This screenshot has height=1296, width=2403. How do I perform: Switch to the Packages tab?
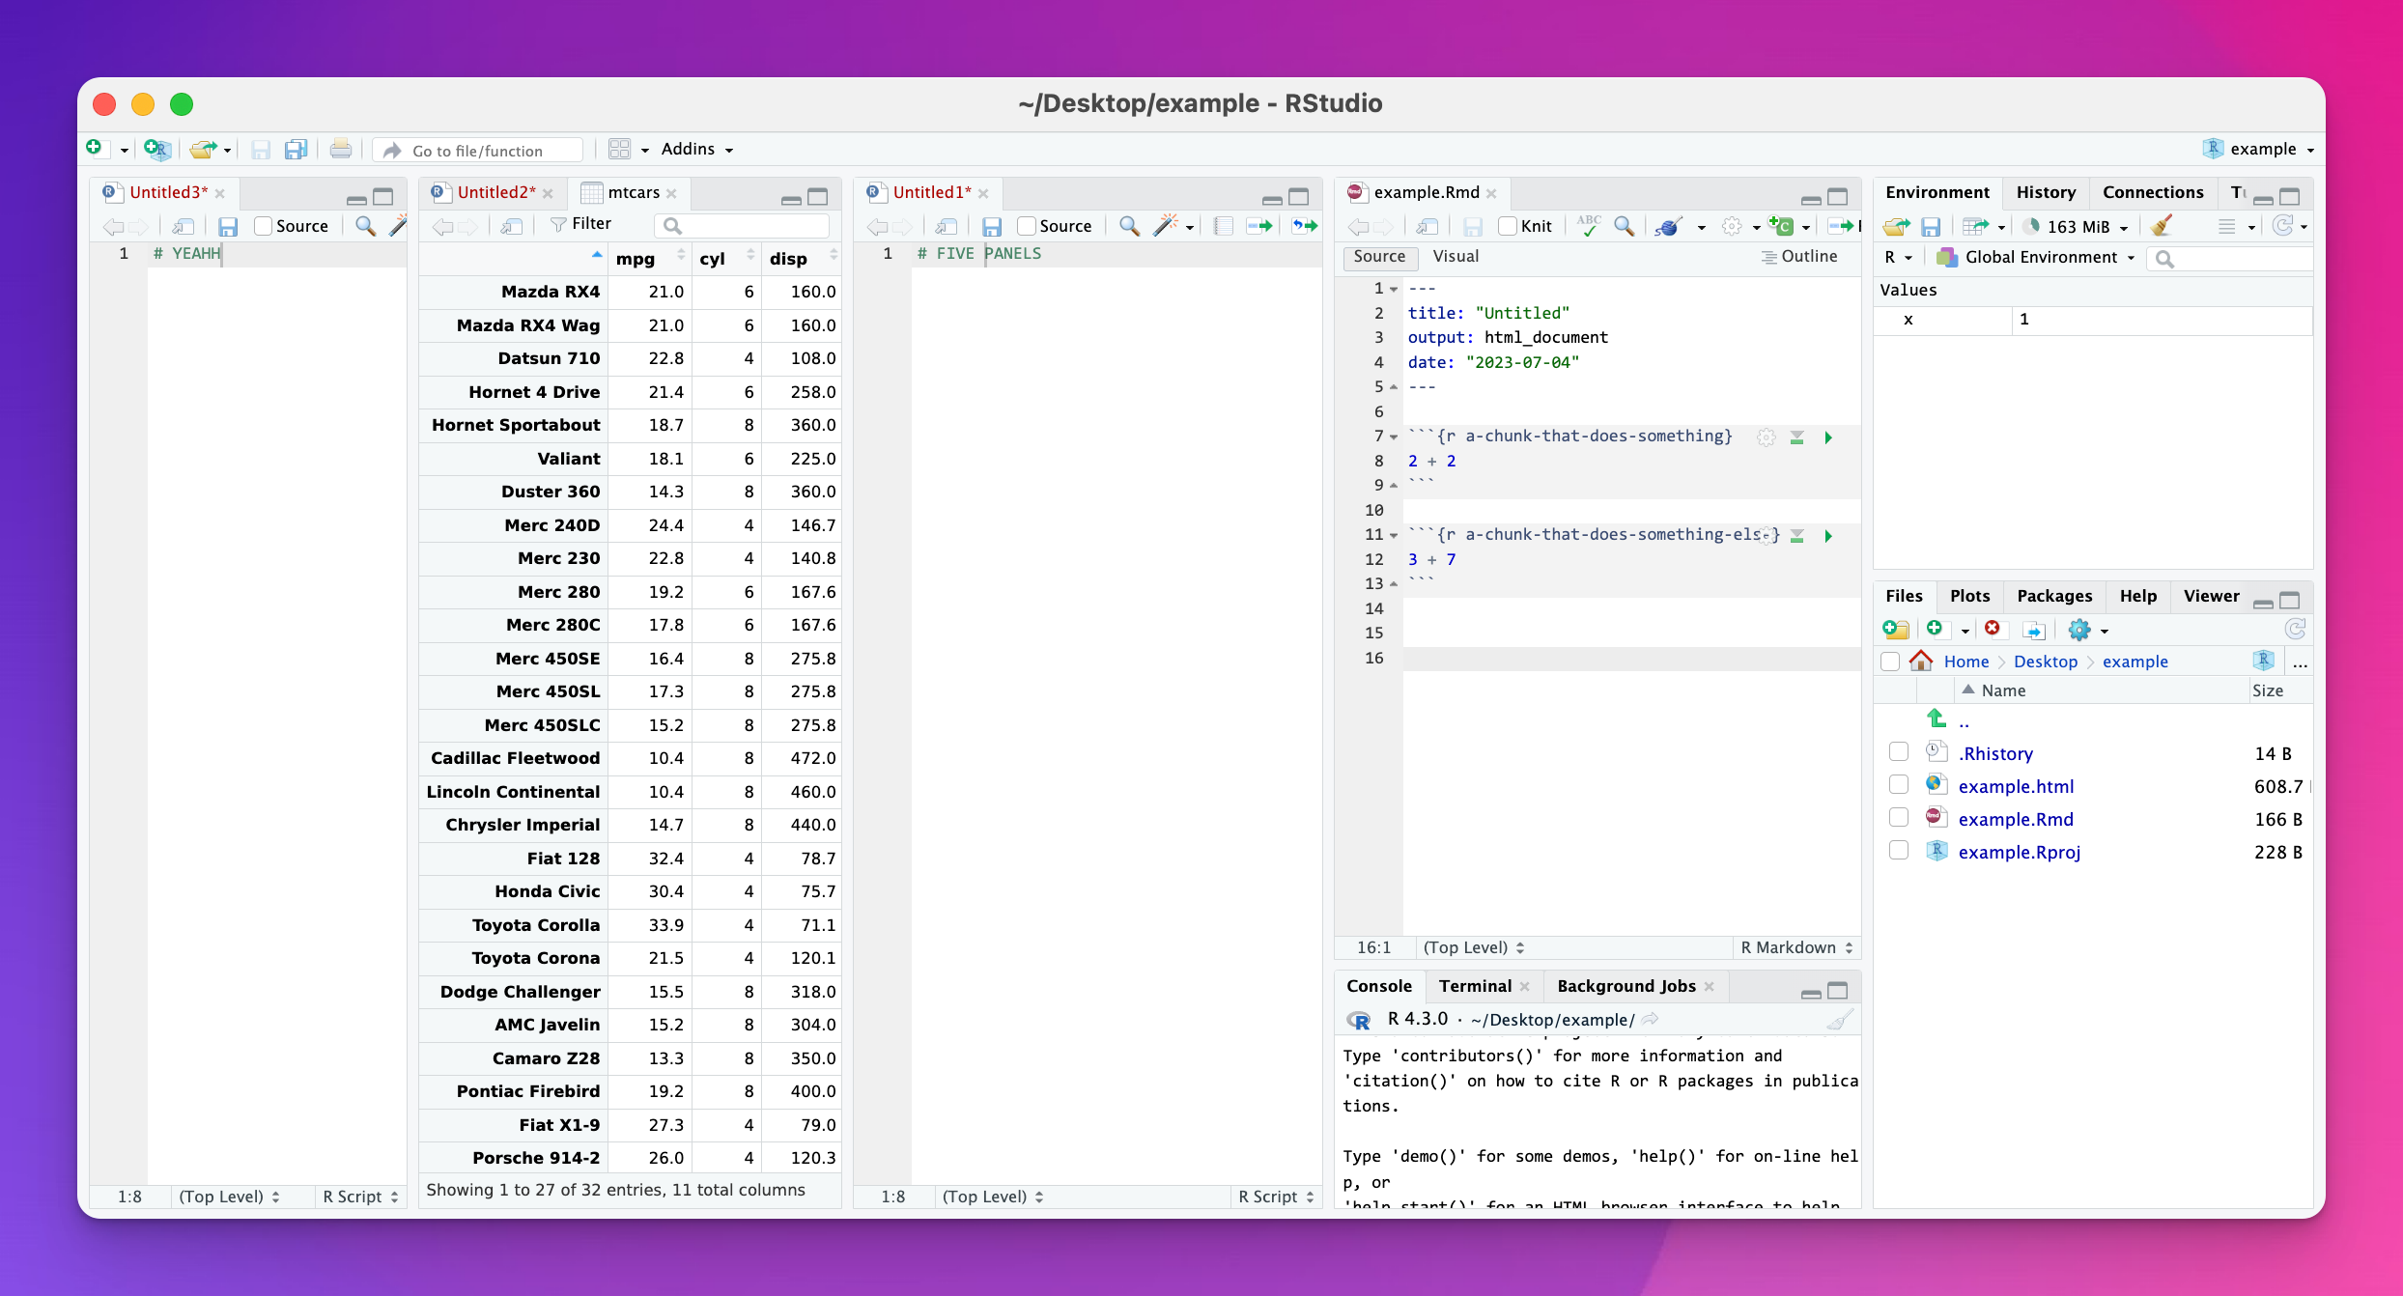[x=2054, y=596]
